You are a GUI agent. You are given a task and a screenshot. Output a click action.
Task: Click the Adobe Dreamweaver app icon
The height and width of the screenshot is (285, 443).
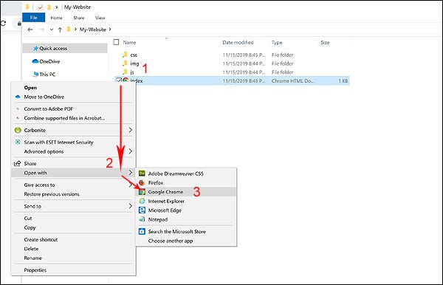coord(142,174)
